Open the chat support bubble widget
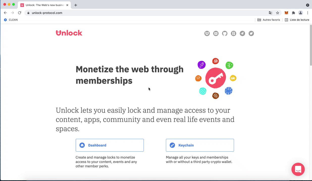 (x=298, y=169)
